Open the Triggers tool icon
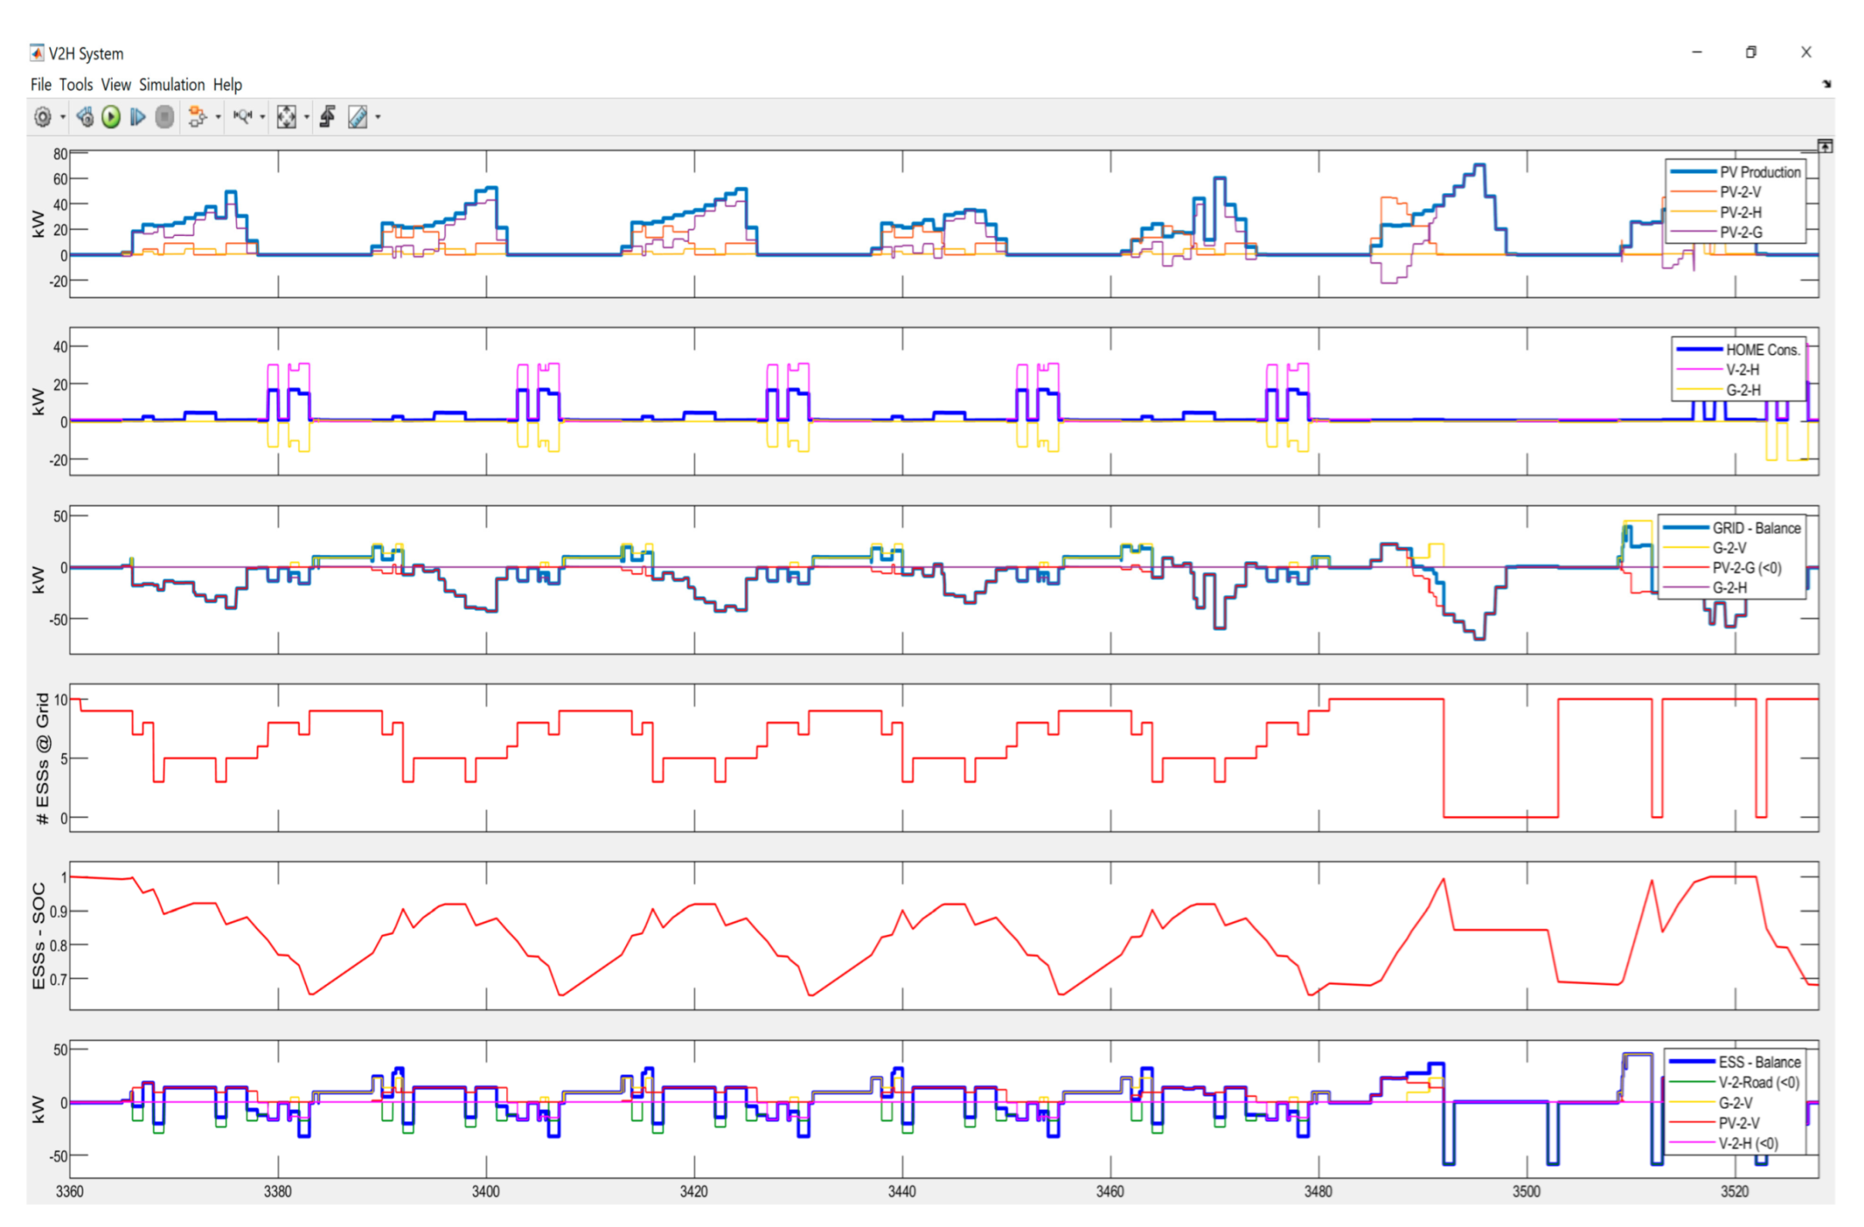The image size is (1864, 1227). point(329,117)
